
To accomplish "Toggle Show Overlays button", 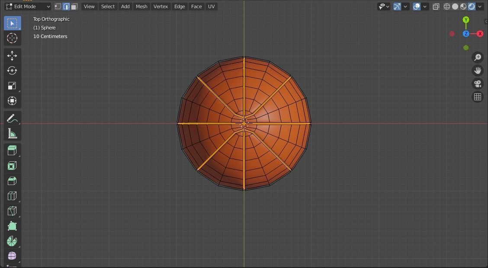I will [x=417, y=6].
